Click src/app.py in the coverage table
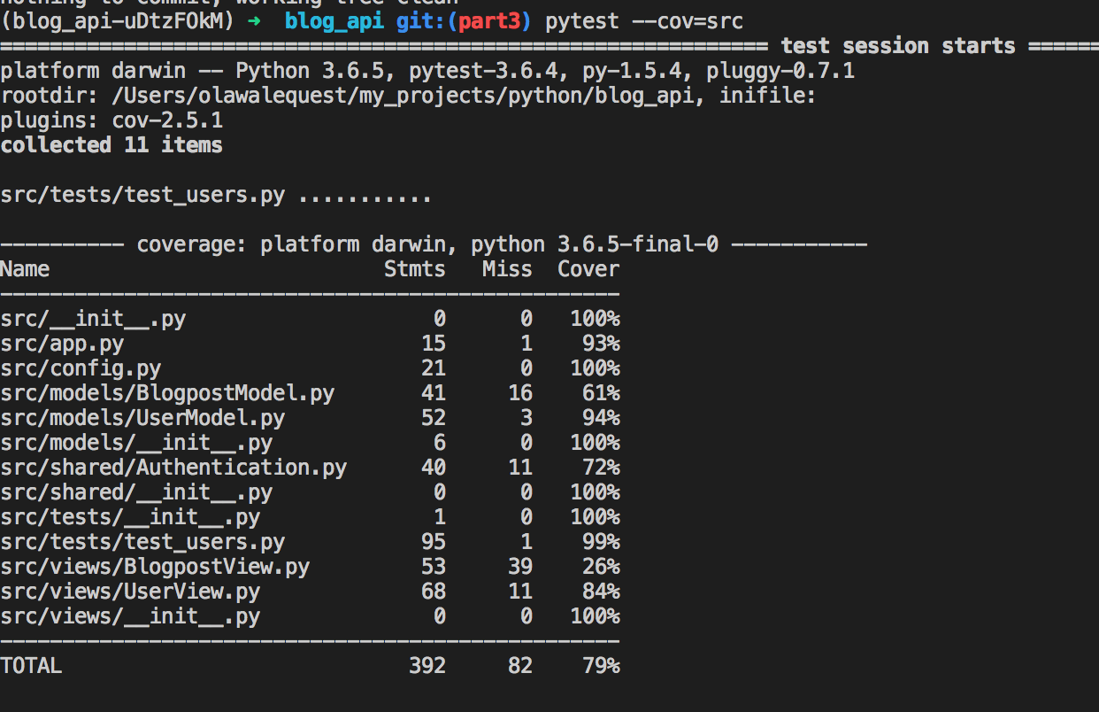1099x712 pixels. click(x=62, y=344)
